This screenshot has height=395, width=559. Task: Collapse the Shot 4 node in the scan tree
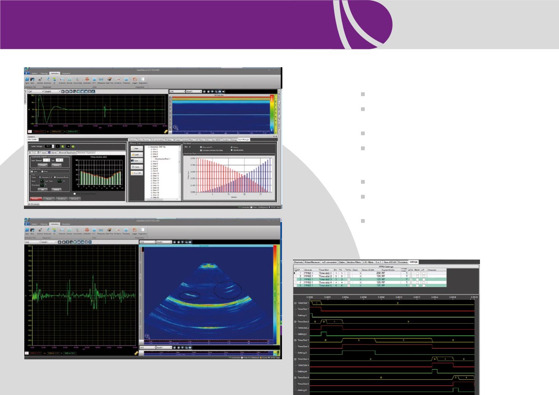pos(152,156)
